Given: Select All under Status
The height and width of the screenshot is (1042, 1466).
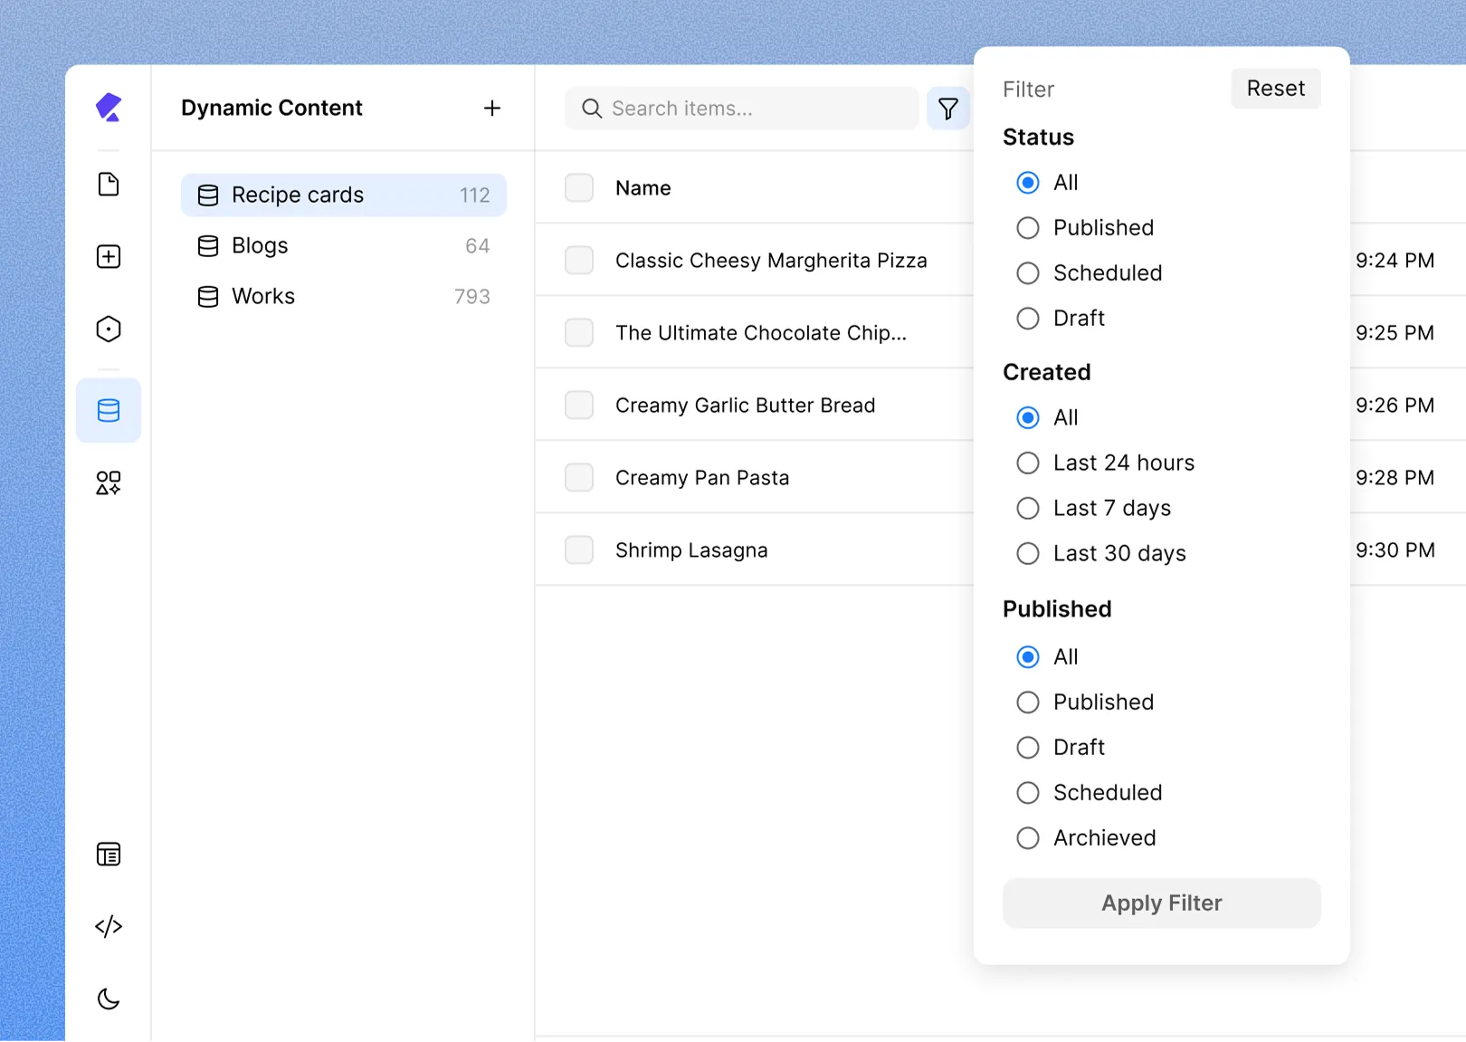Looking at the screenshot, I should click(1028, 183).
